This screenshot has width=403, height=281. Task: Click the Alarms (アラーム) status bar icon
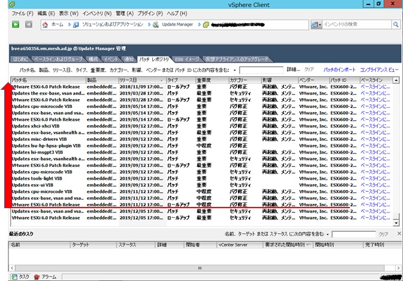tap(37, 277)
